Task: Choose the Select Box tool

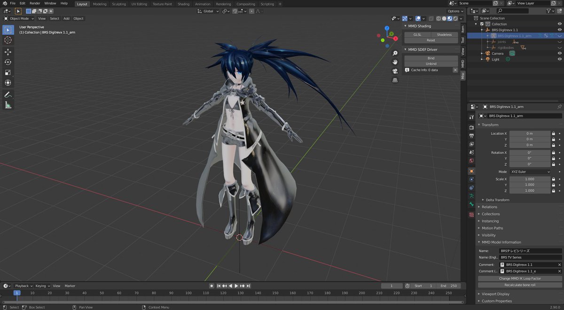Action: pyautogui.click(x=8, y=30)
